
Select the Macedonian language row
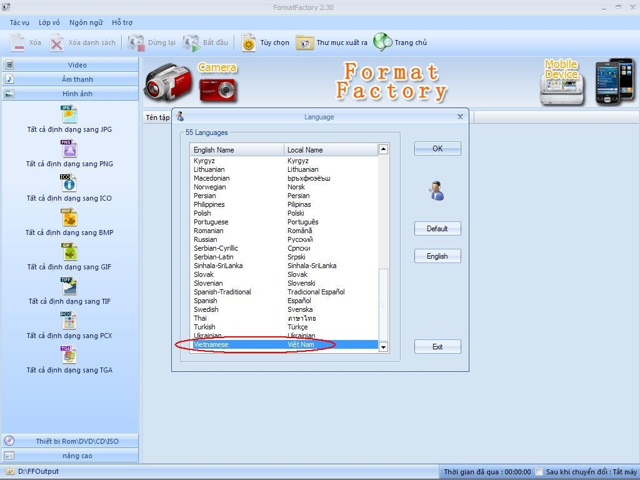[x=284, y=178]
